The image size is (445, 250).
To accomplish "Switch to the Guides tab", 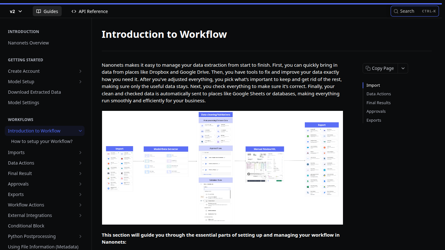I will (47, 11).
